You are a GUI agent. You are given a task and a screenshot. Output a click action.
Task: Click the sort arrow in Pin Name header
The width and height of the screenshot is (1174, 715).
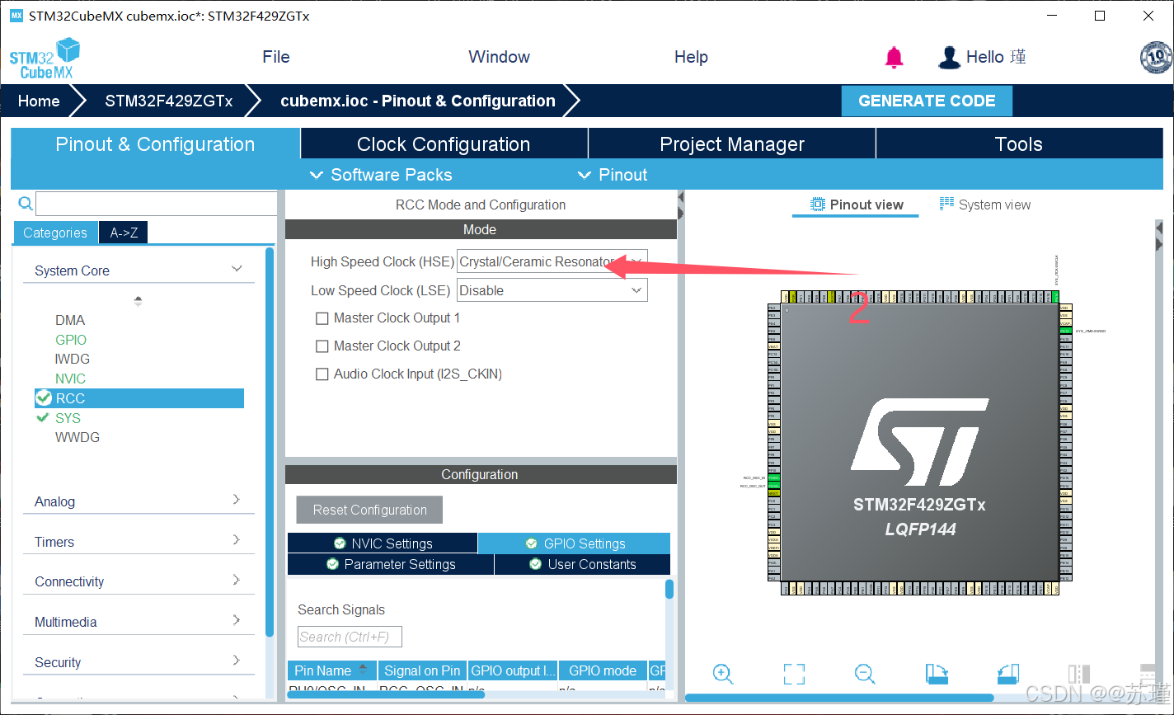click(x=364, y=670)
